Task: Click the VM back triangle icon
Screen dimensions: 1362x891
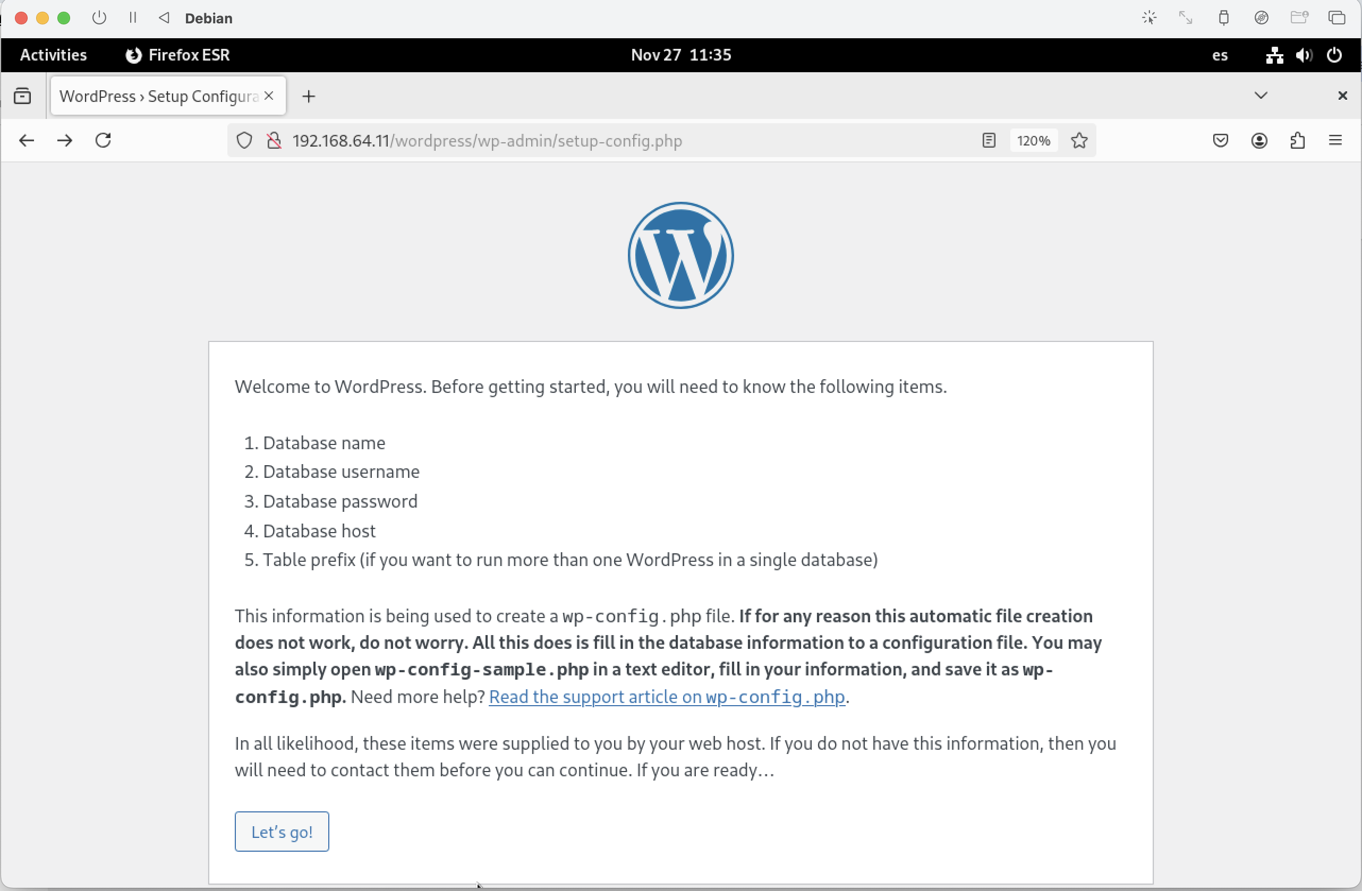Action: (164, 18)
